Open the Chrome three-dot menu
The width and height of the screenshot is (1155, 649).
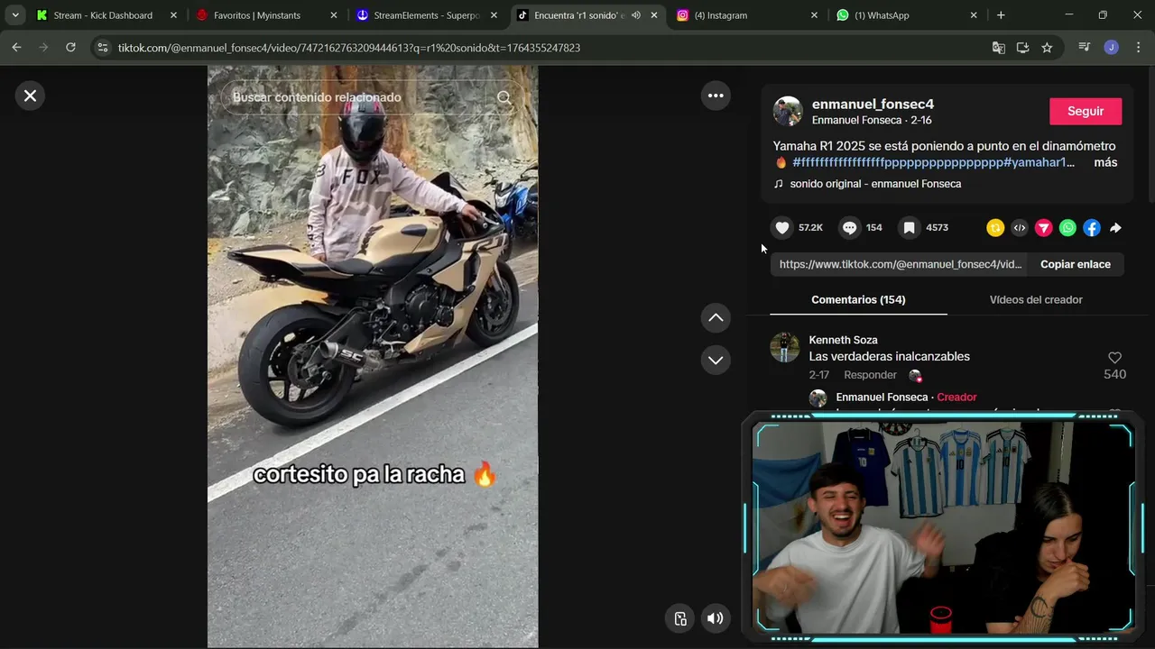pos(1137,48)
